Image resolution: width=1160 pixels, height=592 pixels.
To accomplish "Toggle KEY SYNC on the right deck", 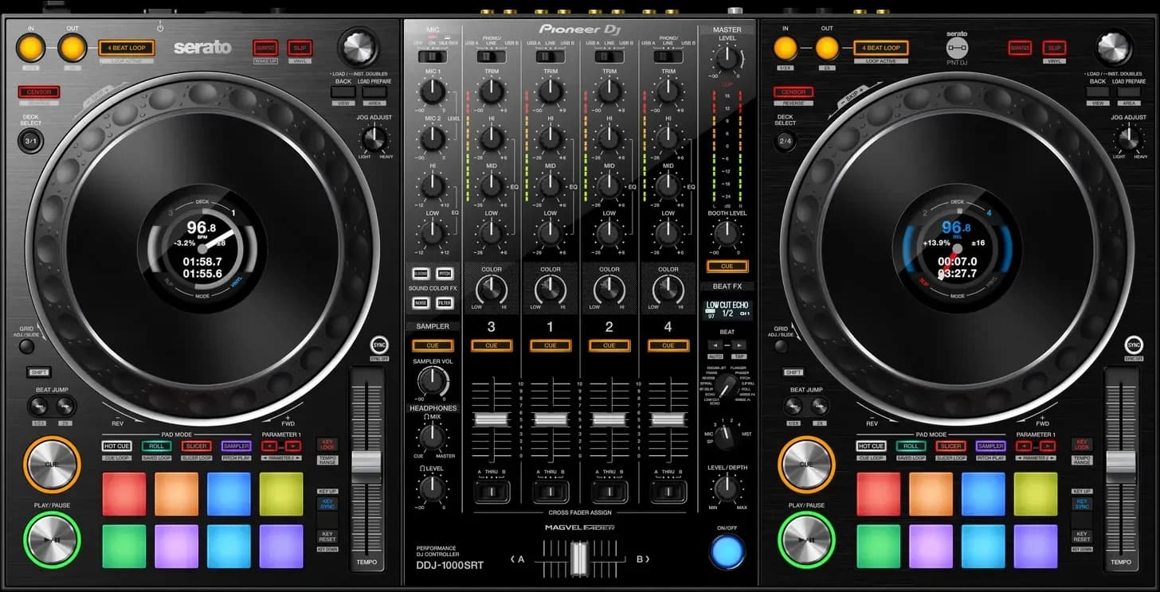I will click(1081, 503).
